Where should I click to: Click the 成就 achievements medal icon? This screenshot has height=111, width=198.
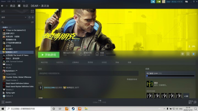[97, 54]
